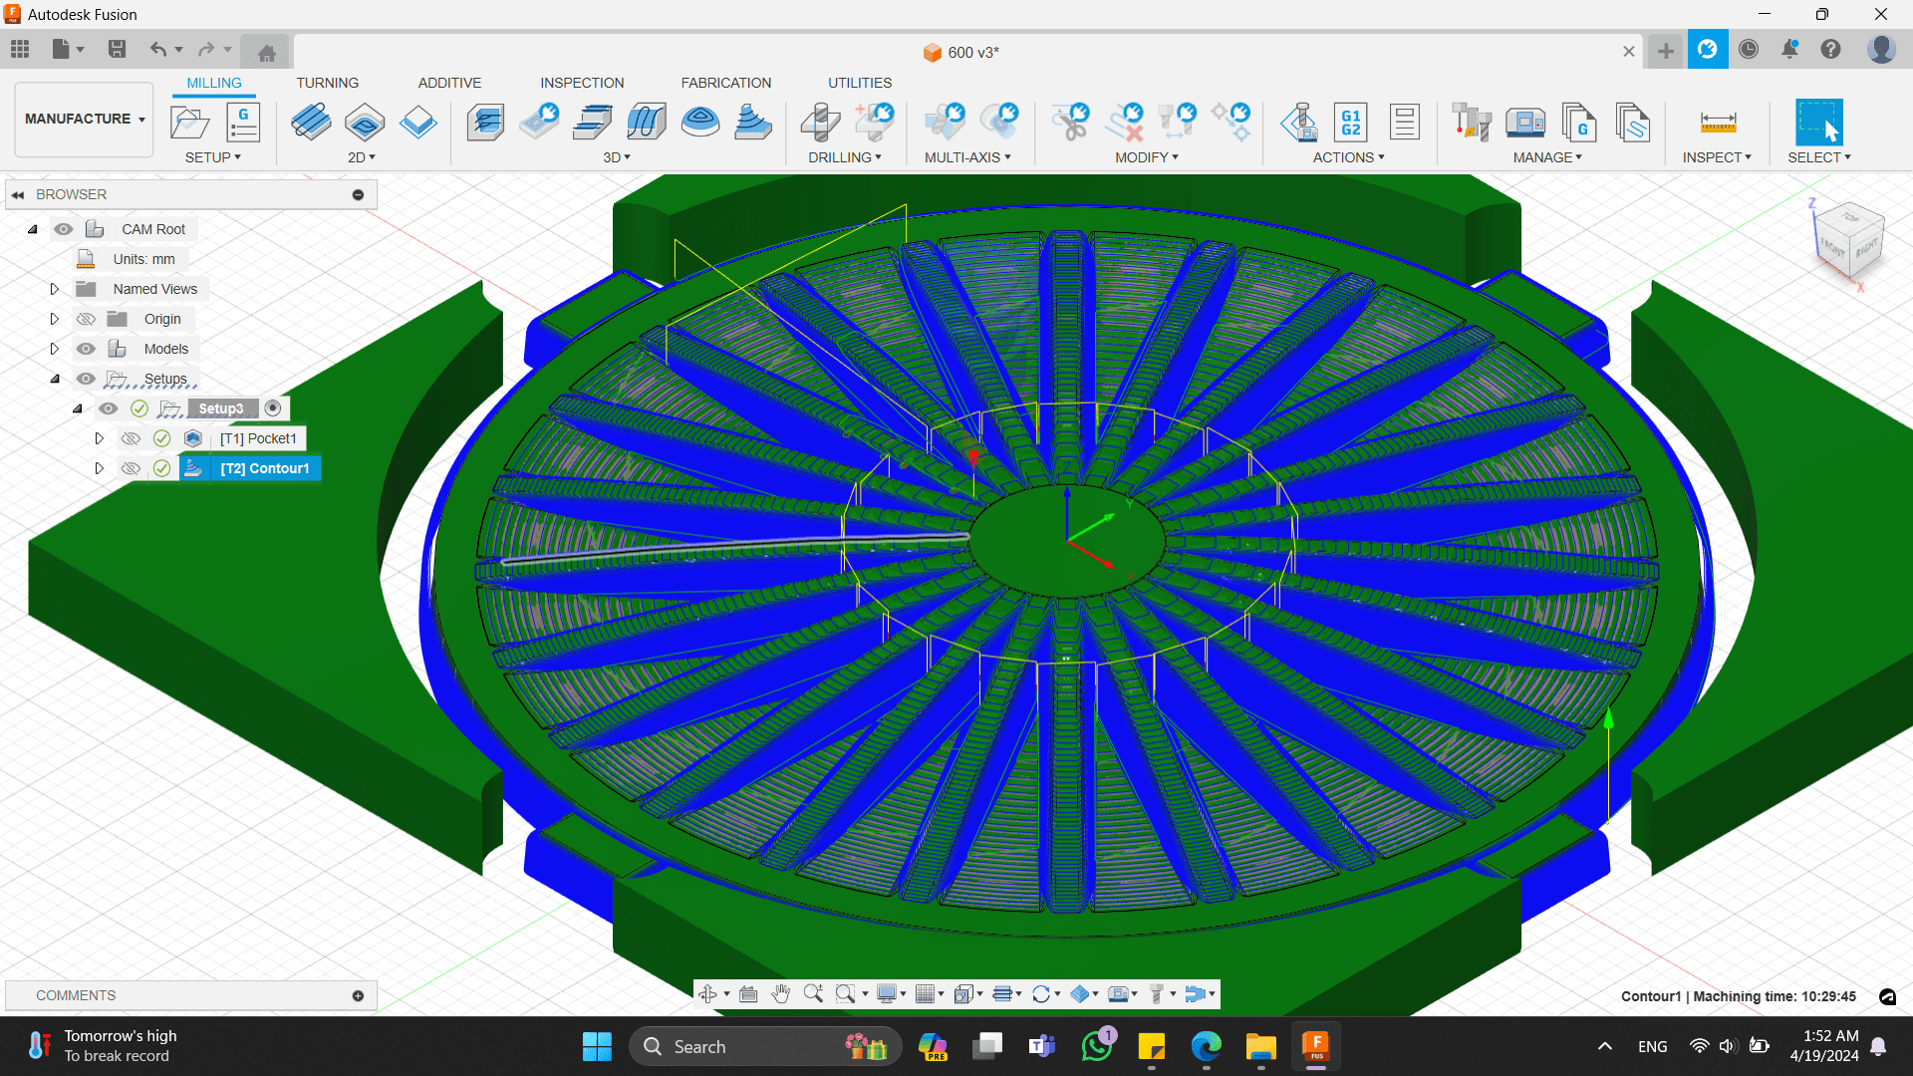Switch to the INSPECTION tab
Image resolution: width=1913 pixels, height=1076 pixels.
tap(582, 83)
